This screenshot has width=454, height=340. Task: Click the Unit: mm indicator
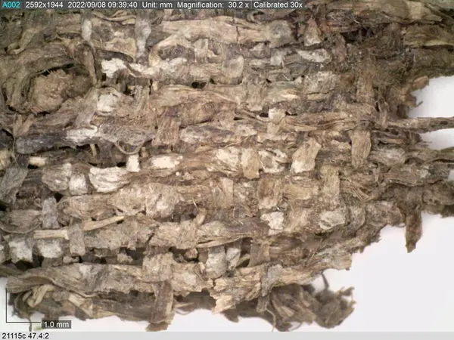157,5
